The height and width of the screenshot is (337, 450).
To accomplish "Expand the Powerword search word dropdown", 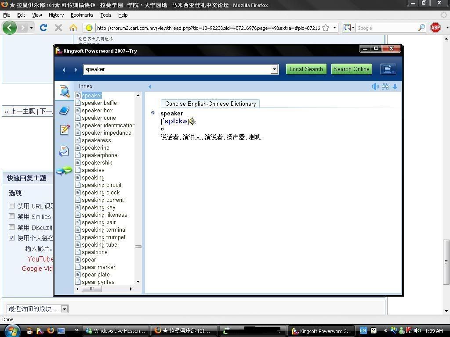I will (x=274, y=69).
